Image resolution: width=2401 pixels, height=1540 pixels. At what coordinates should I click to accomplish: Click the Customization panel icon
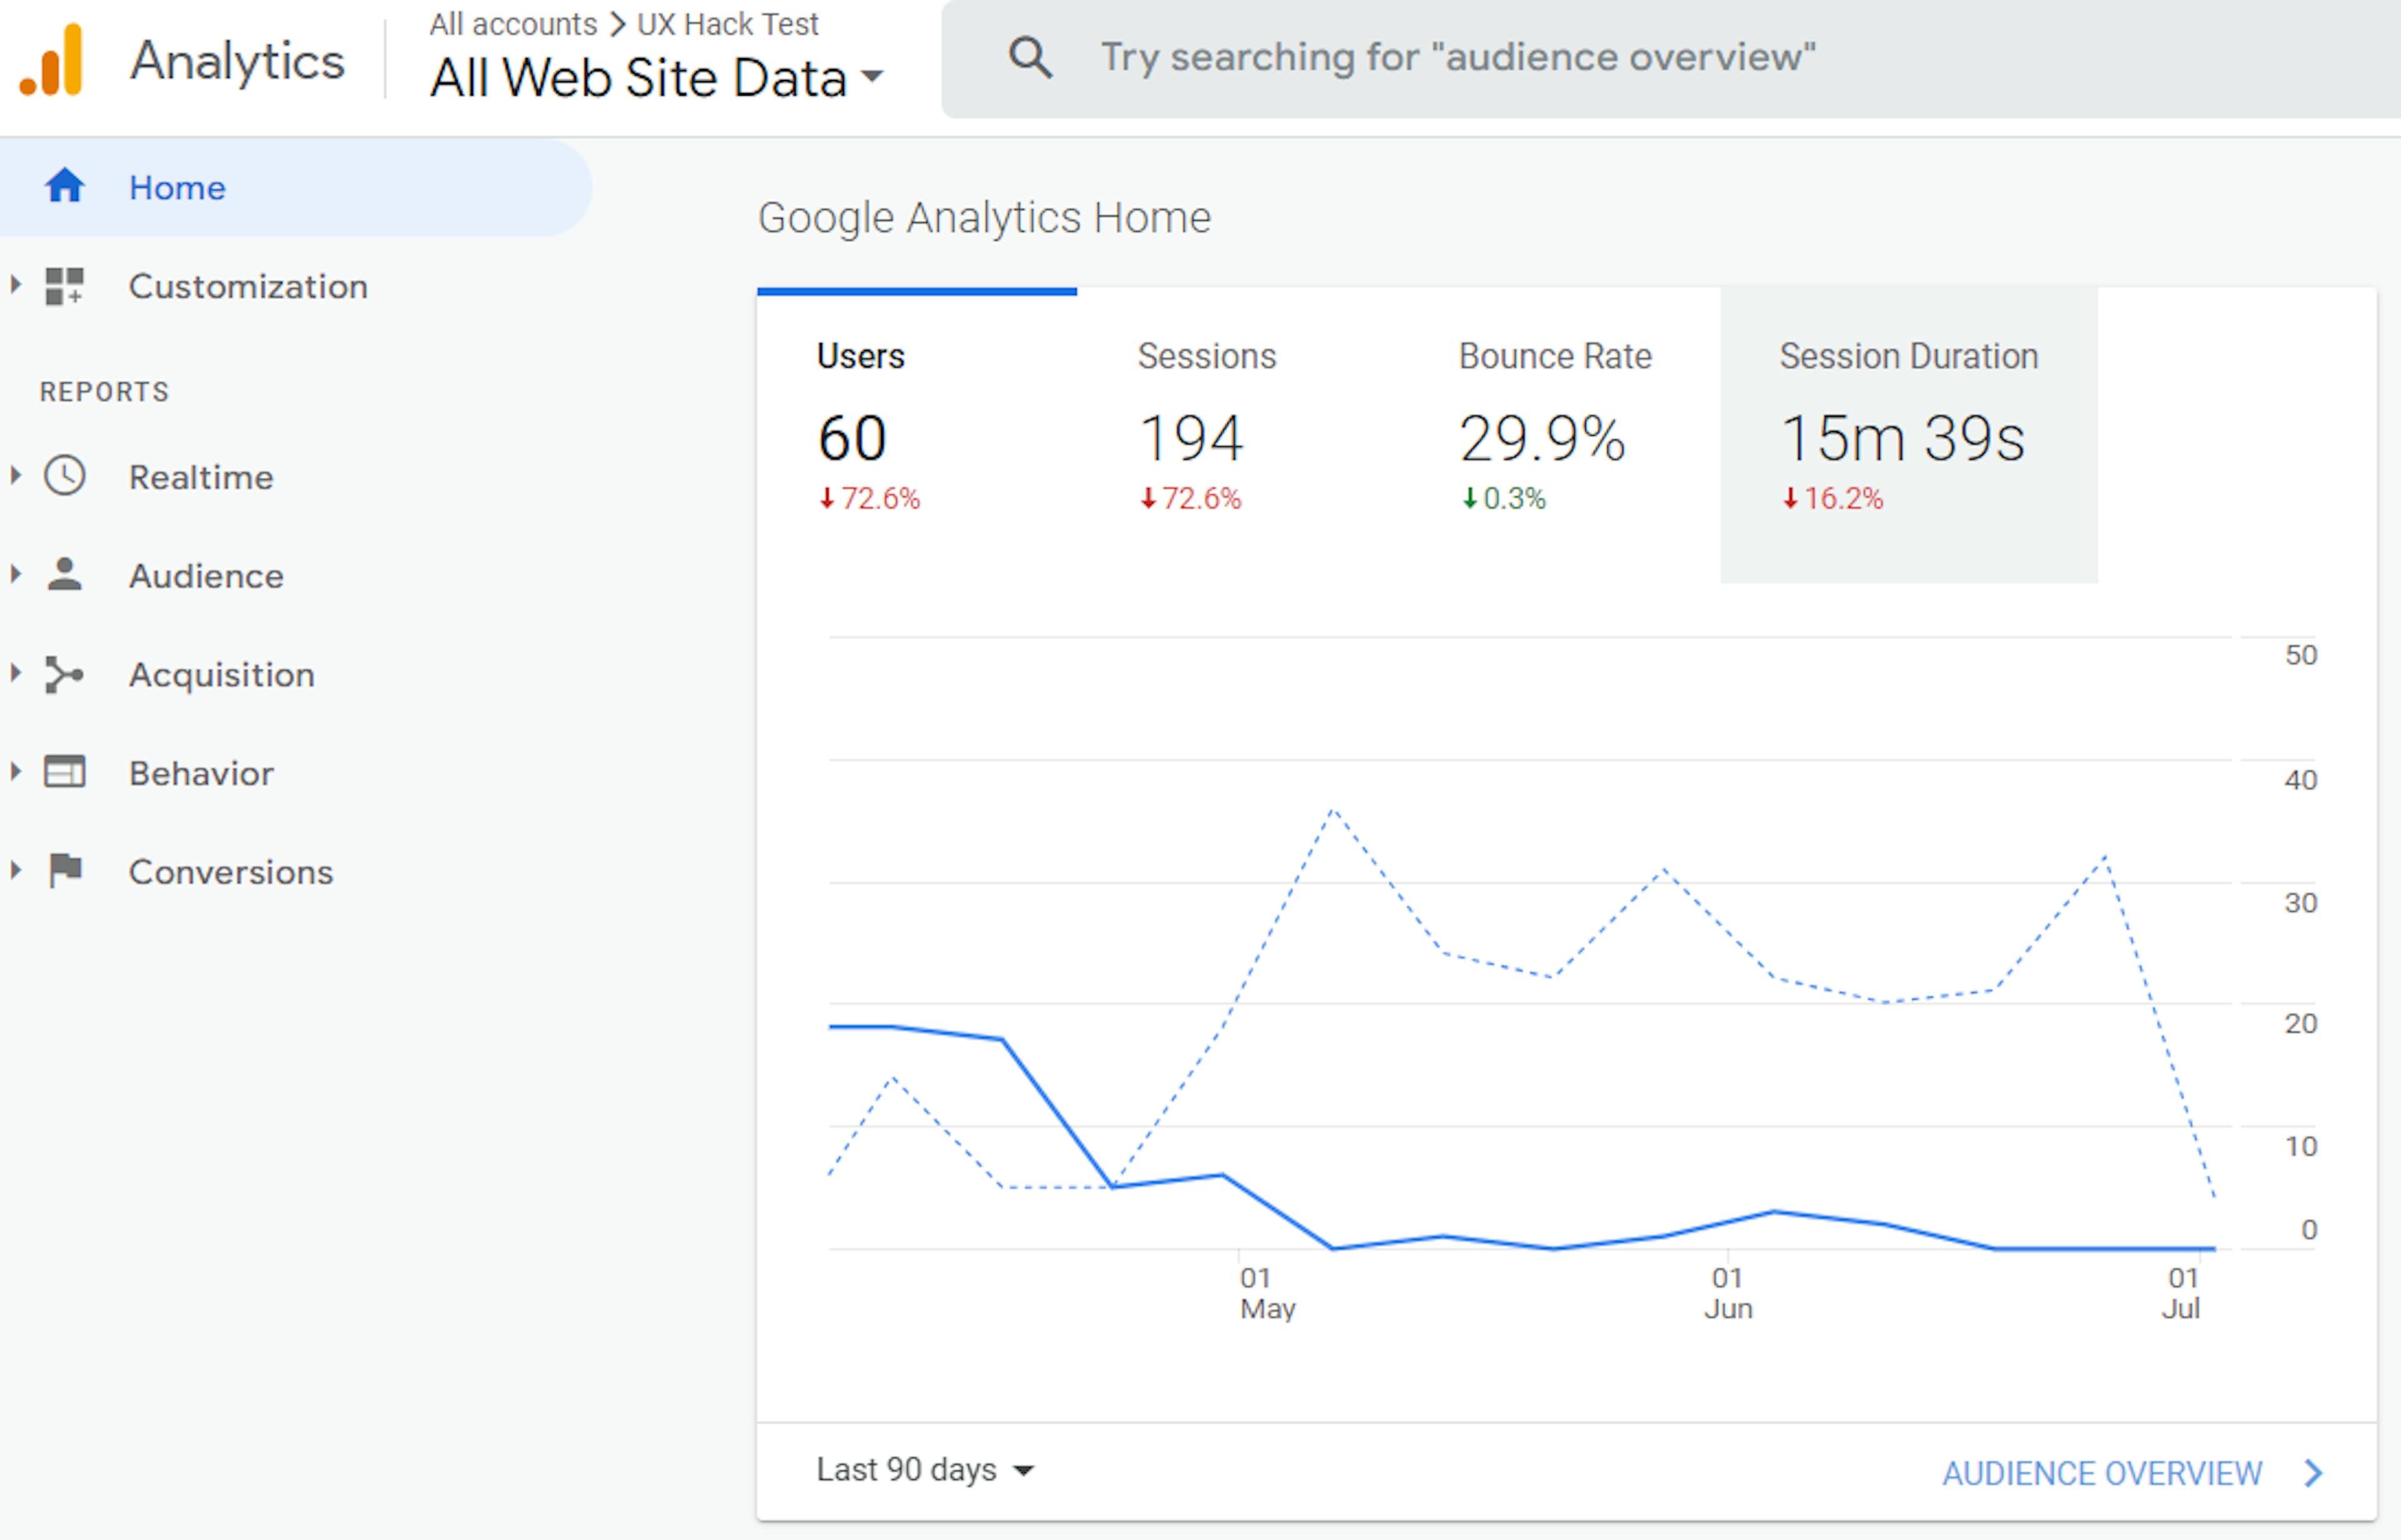click(70, 285)
